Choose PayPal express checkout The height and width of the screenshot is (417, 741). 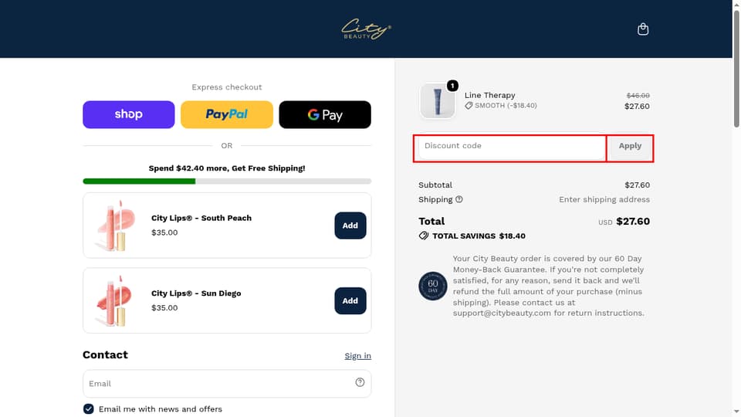[227, 114]
